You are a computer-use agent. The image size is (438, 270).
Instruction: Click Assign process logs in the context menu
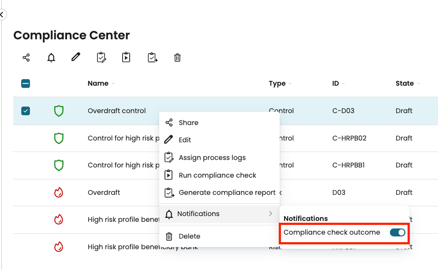pyautogui.click(x=212, y=158)
